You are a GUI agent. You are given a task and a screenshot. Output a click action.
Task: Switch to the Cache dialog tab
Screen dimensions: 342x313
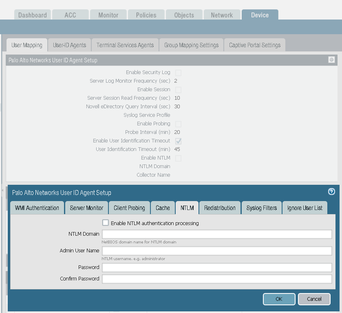pyautogui.click(x=163, y=208)
